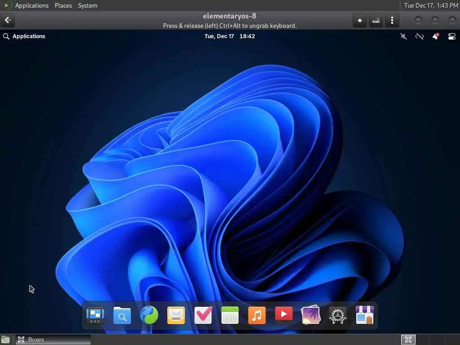Open System Settings gear in dock
This screenshot has height=345, width=460.
[338, 315]
